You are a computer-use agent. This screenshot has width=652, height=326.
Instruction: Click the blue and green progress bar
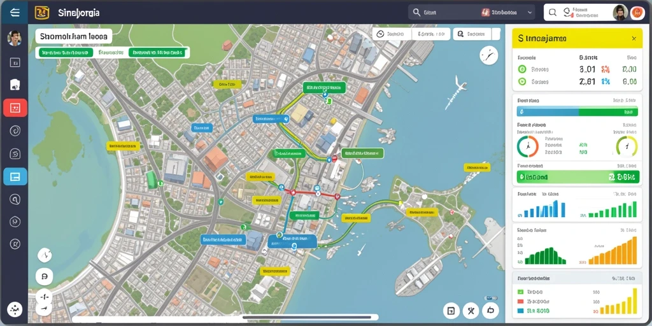(577, 111)
